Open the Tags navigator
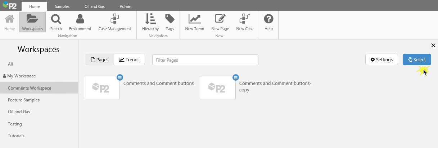438x148 pixels. click(x=170, y=22)
